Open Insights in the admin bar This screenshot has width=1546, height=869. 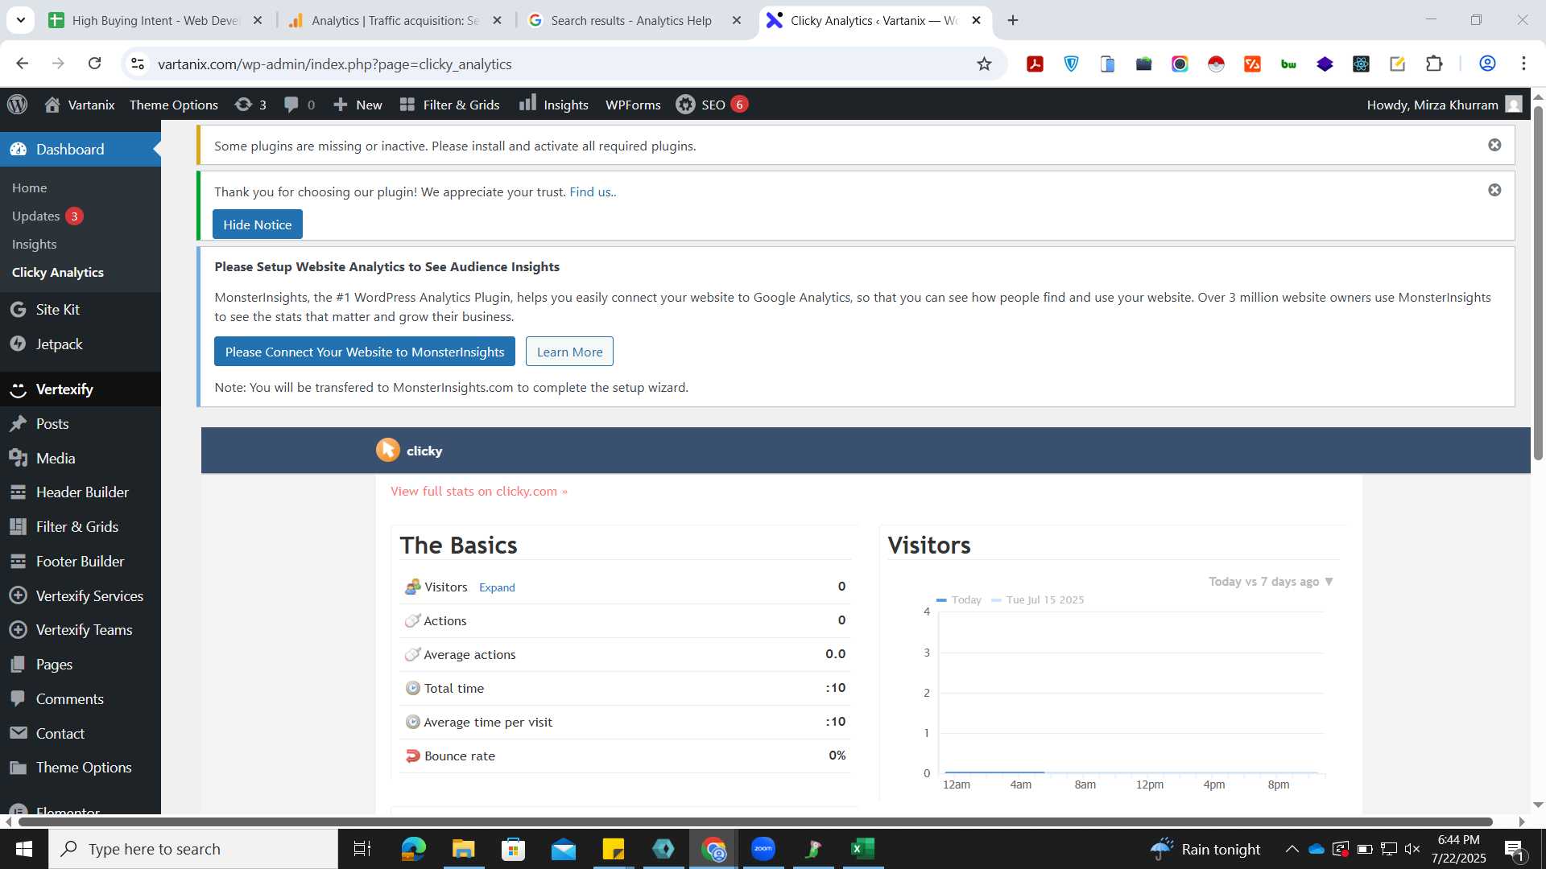pyautogui.click(x=554, y=105)
